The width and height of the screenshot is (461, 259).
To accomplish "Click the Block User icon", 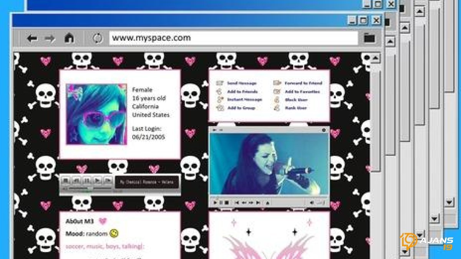I will tap(277, 100).
